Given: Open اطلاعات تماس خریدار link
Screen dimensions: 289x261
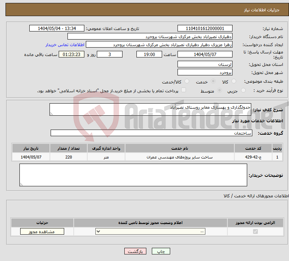Looking at the screenshot, I should click(x=65, y=45).
